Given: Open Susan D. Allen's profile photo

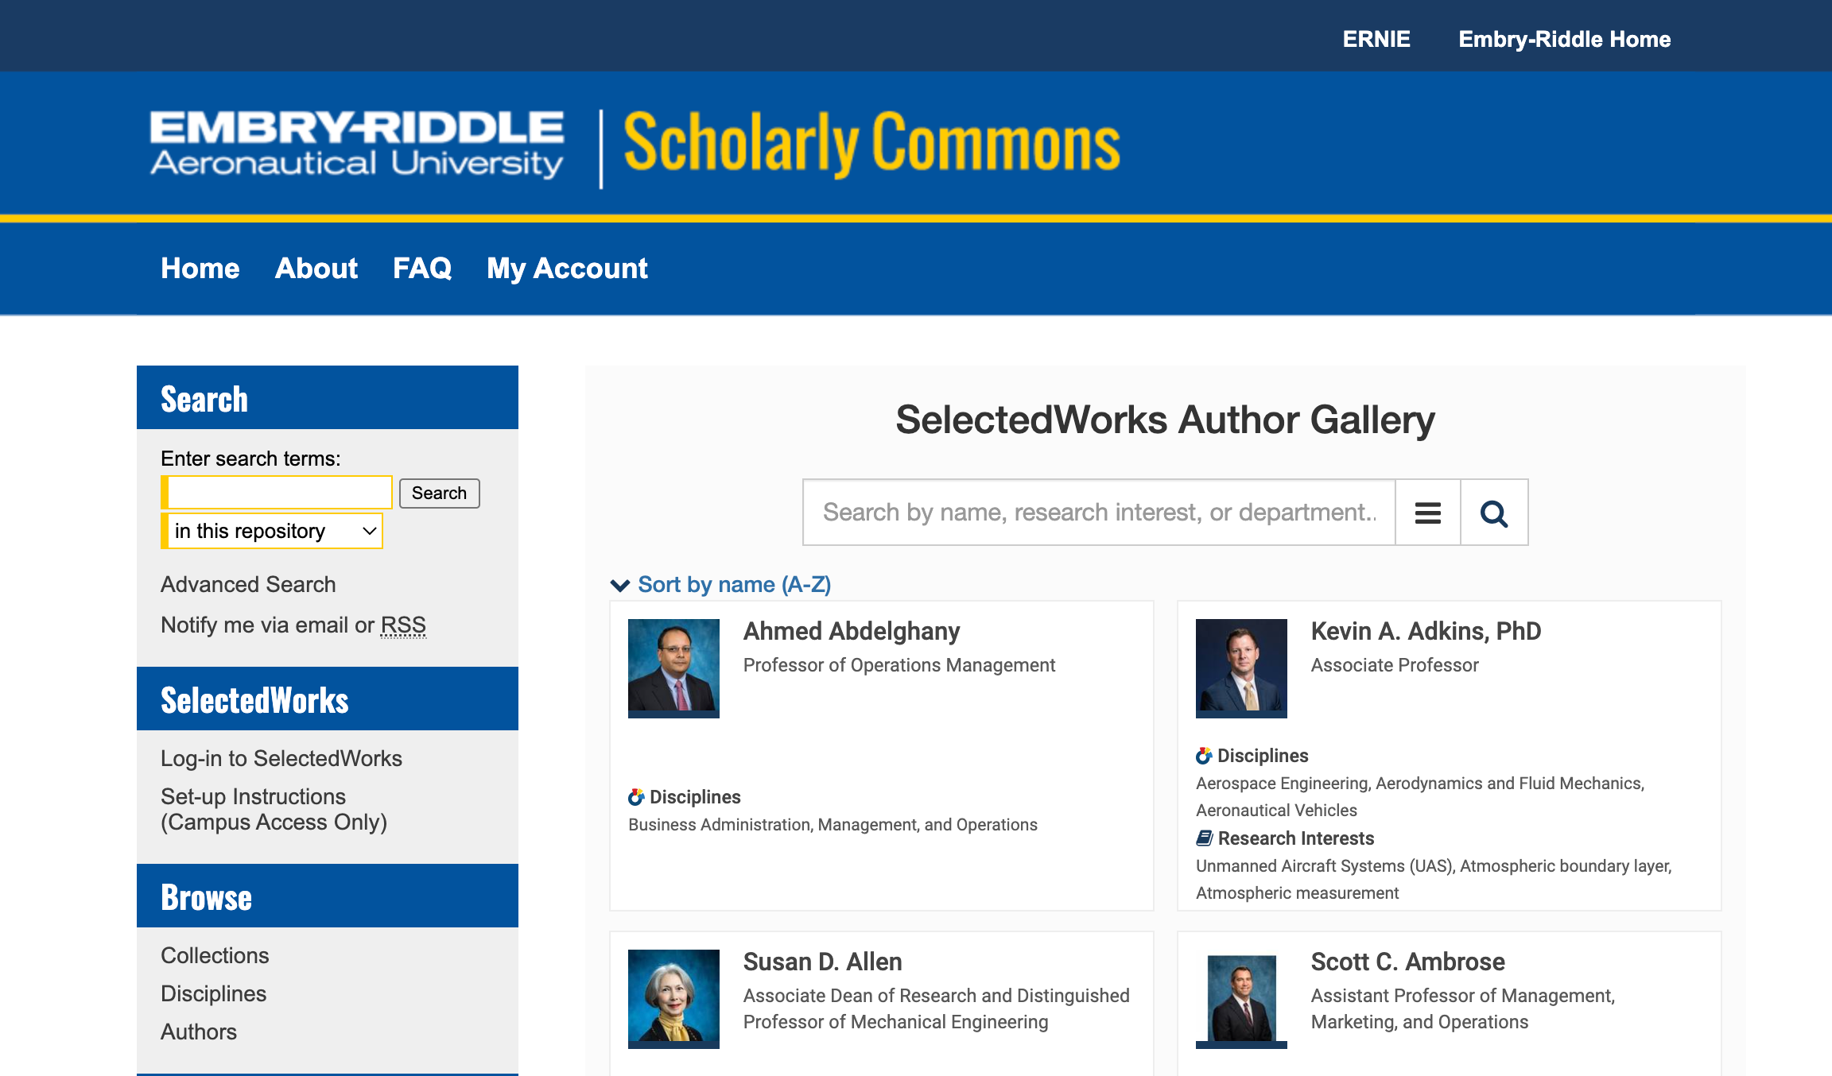Looking at the screenshot, I should tap(673, 999).
